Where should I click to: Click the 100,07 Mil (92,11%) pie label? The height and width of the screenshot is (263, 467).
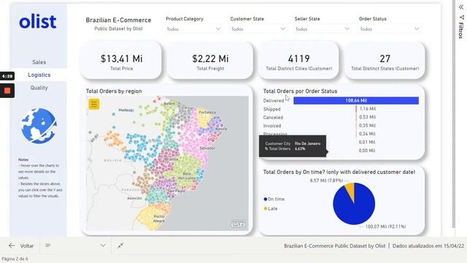coord(385,226)
